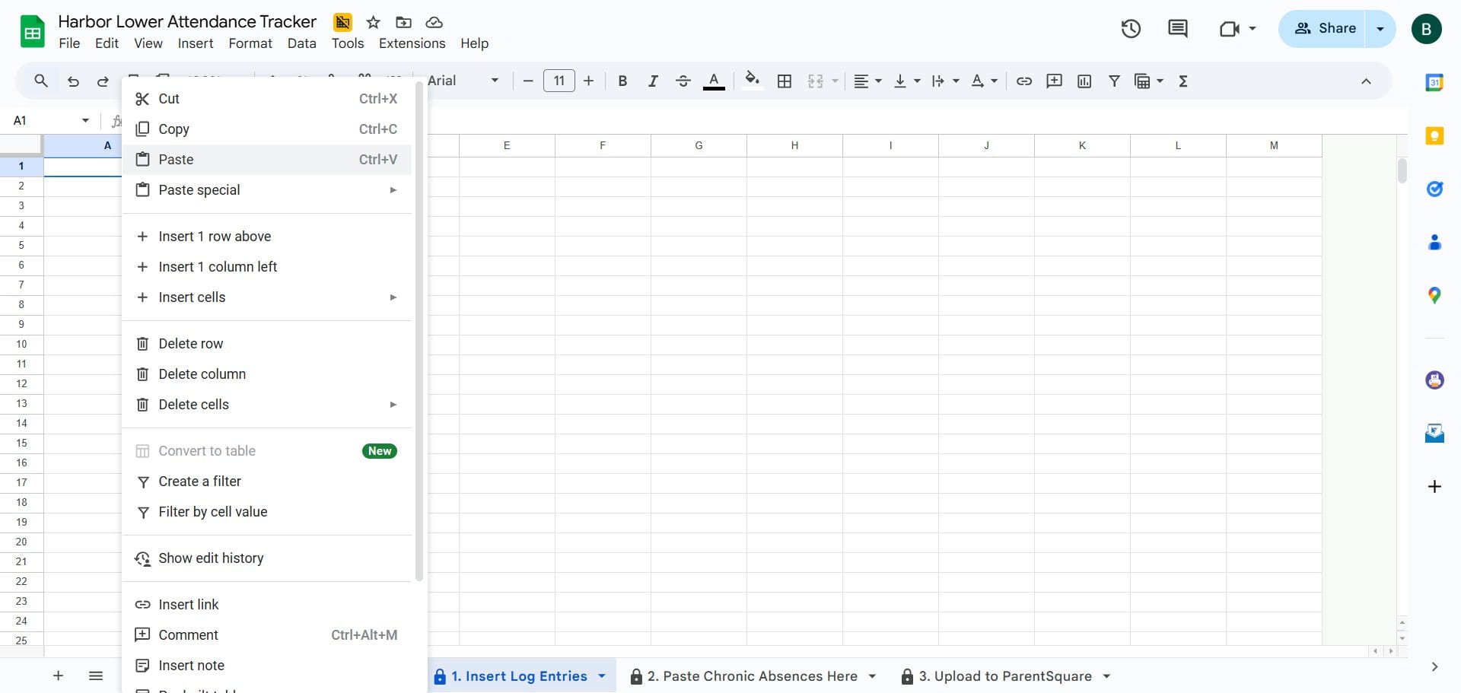Click the Share button
The image size is (1461, 693).
pos(1326,29)
